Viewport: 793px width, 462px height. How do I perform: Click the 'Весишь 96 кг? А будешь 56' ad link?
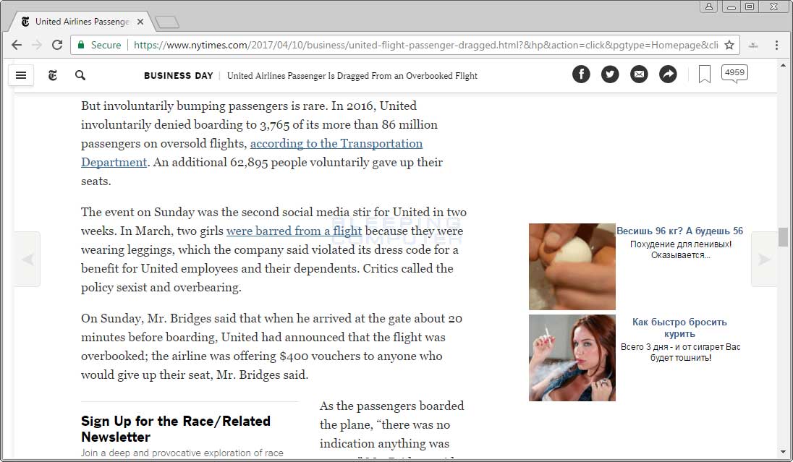(x=679, y=231)
